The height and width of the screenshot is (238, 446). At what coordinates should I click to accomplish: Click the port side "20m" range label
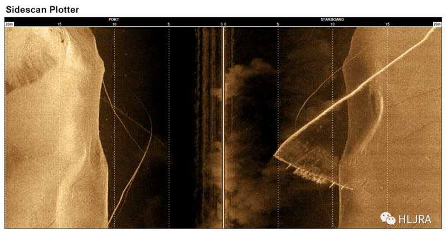click(x=9, y=24)
